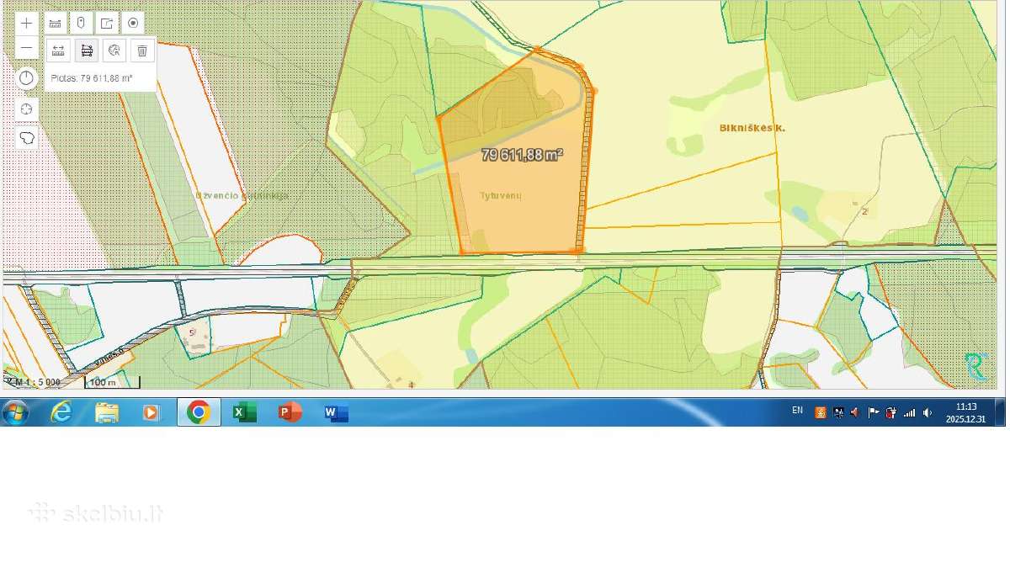This screenshot has width=1010, height=568.
Task: Choose the select-object-to-measure tool
Action: point(114,50)
